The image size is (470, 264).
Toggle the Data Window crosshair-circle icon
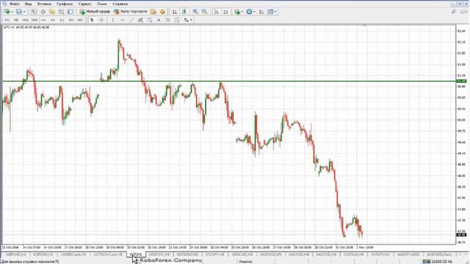coord(43,12)
